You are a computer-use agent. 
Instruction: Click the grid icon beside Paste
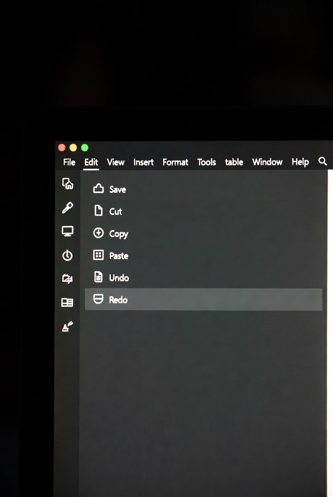(99, 255)
